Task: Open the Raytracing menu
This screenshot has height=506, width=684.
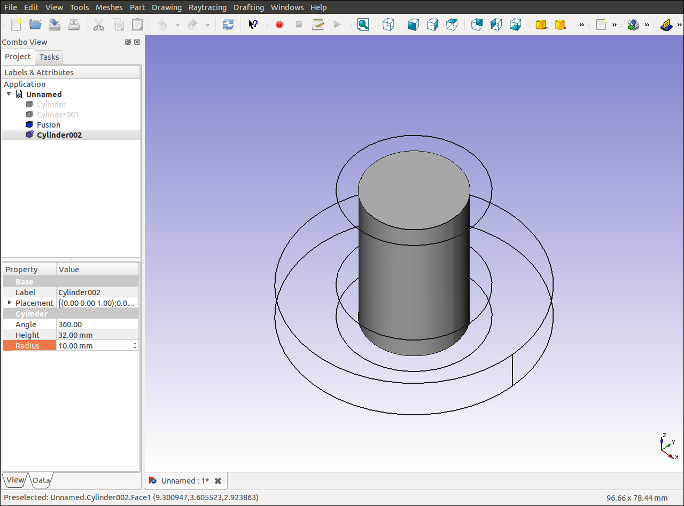Action: click(207, 7)
